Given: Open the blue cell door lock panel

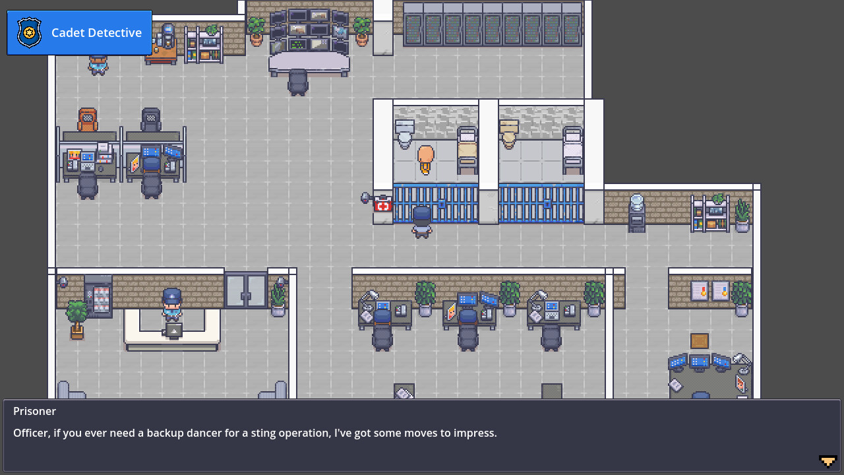Looking at the screenshot, I should (x=442, y=204).
